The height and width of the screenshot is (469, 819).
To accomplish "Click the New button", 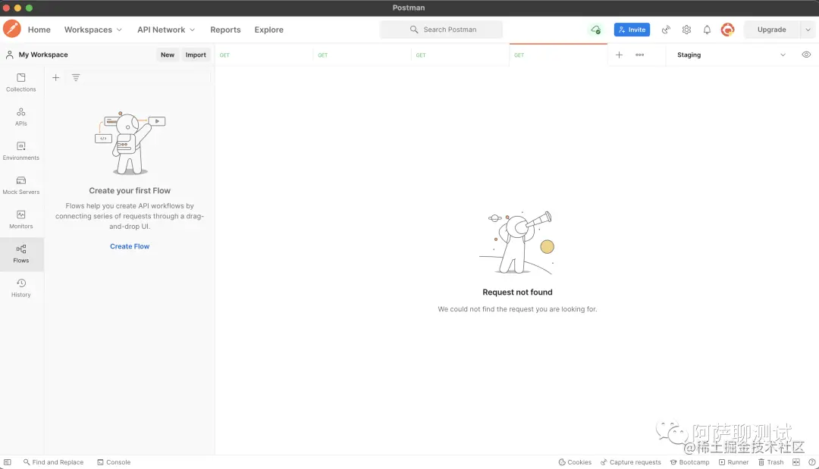I will click(x=168, y=55).
